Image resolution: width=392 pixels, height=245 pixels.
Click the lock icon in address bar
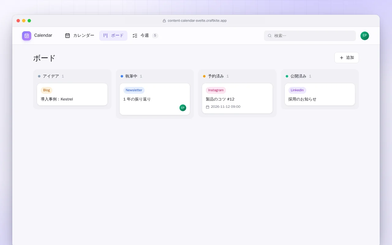point(164,21)
